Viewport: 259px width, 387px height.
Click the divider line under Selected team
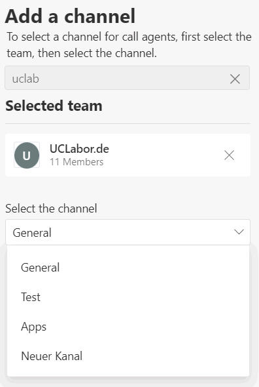coord(128,123)
